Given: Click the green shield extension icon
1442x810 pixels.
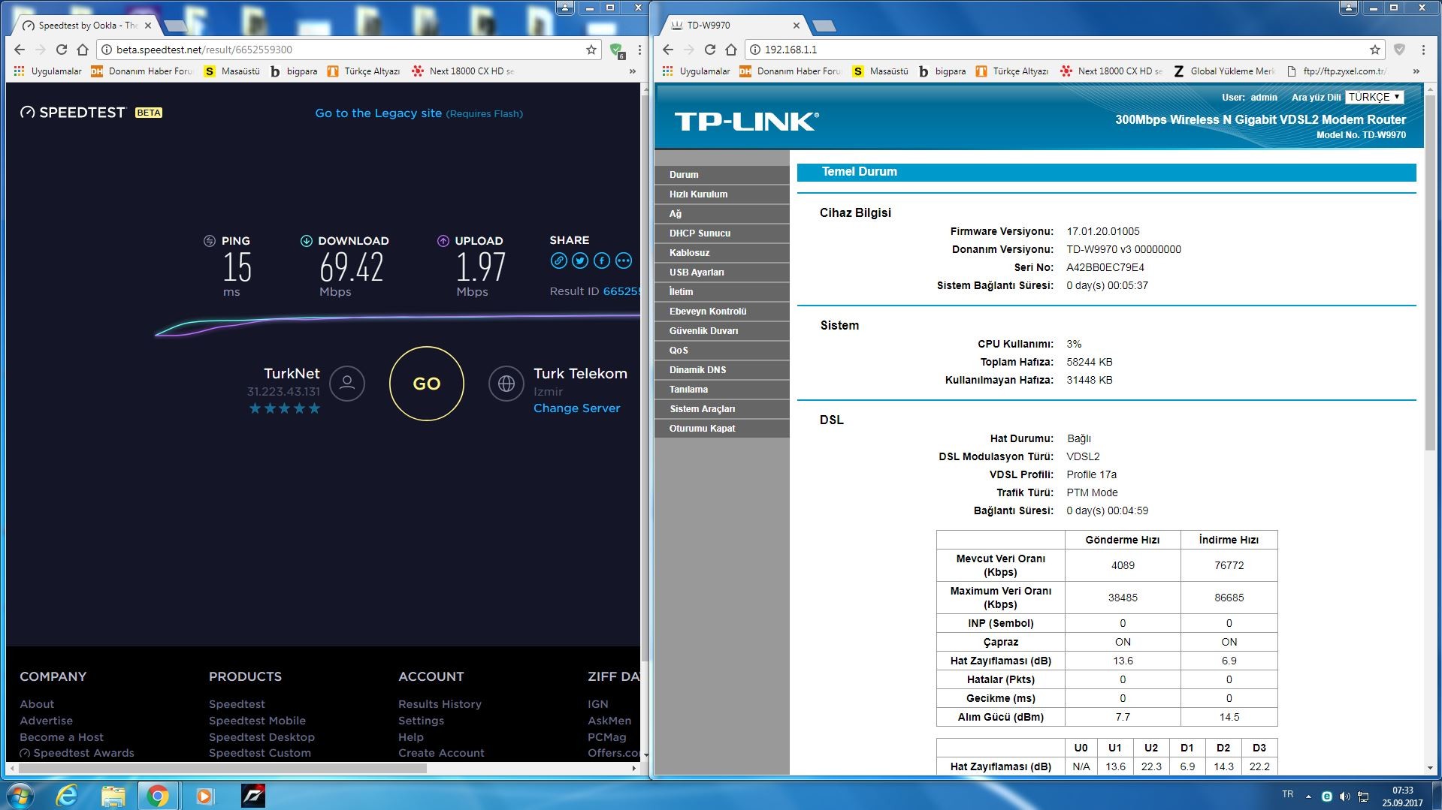Looking at the screenshot, I should pyautogui.click(x=617, y=50).
